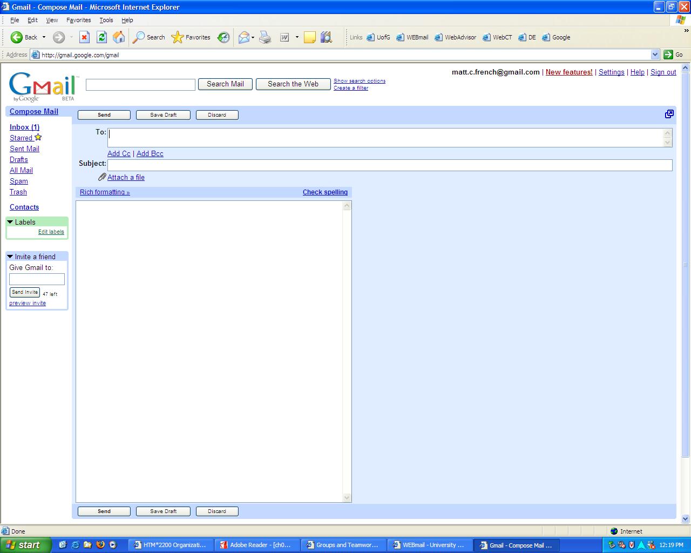Viewport: 691px width, 553px height.
Task: Launch Firefox from Quick Launch bar
Action: 100,545
